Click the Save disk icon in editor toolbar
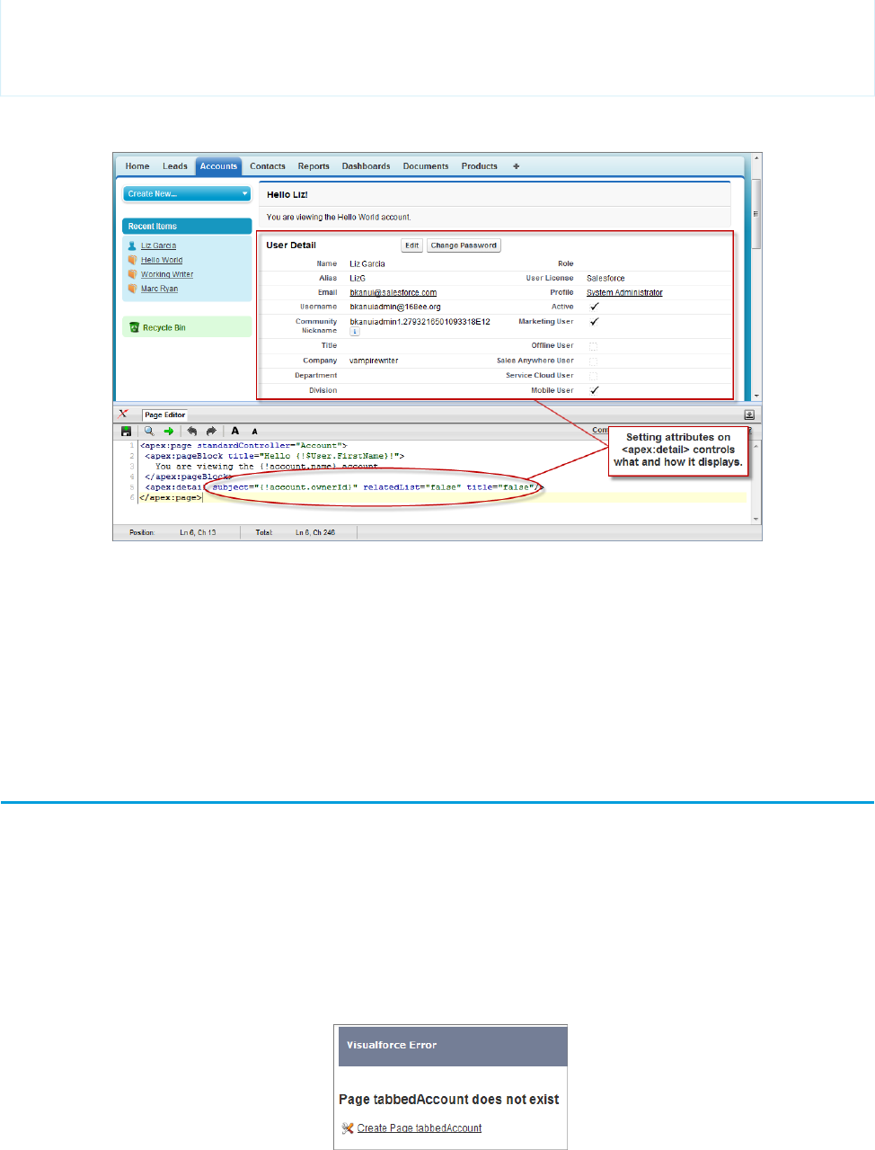Viewport: 875px width, 1150px height. (x=127, y=432)
